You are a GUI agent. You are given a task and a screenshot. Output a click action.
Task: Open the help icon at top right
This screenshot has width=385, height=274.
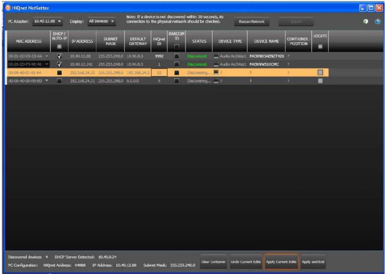point(377,22)
